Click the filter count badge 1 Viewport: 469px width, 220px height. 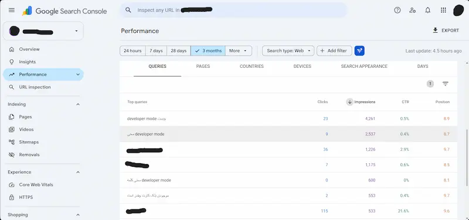pyautogui.click(x=430, y=84)
